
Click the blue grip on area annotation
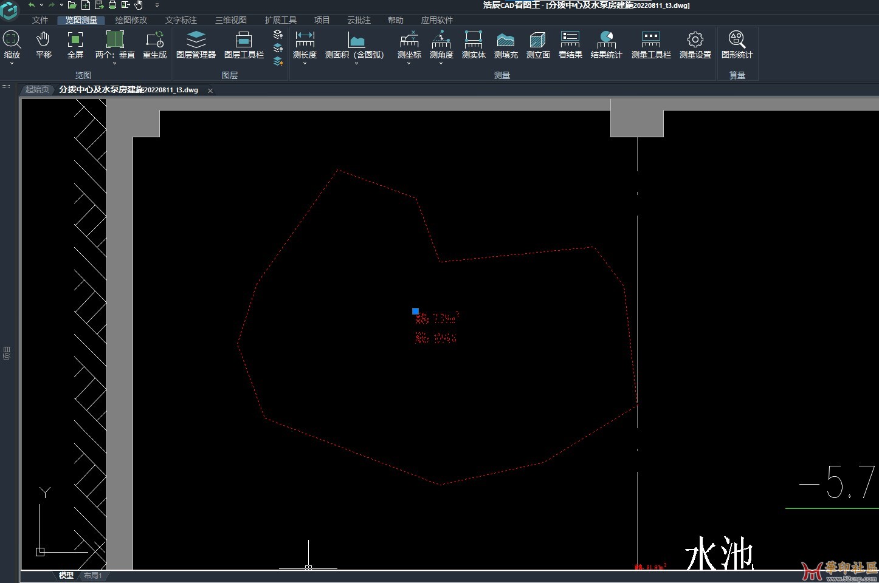415,311
